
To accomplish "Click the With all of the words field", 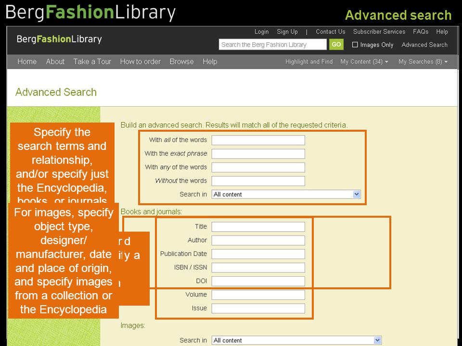I will click(258, 140).
